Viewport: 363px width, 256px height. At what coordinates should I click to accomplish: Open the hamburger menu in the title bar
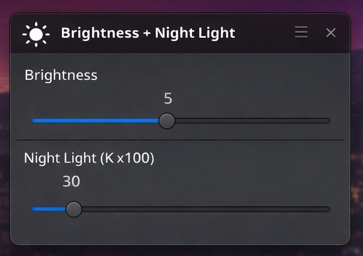tap(301, 33)
